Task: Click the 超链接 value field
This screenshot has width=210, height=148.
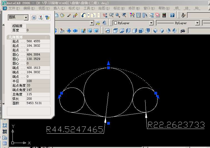Action: (x=38, y=26)
